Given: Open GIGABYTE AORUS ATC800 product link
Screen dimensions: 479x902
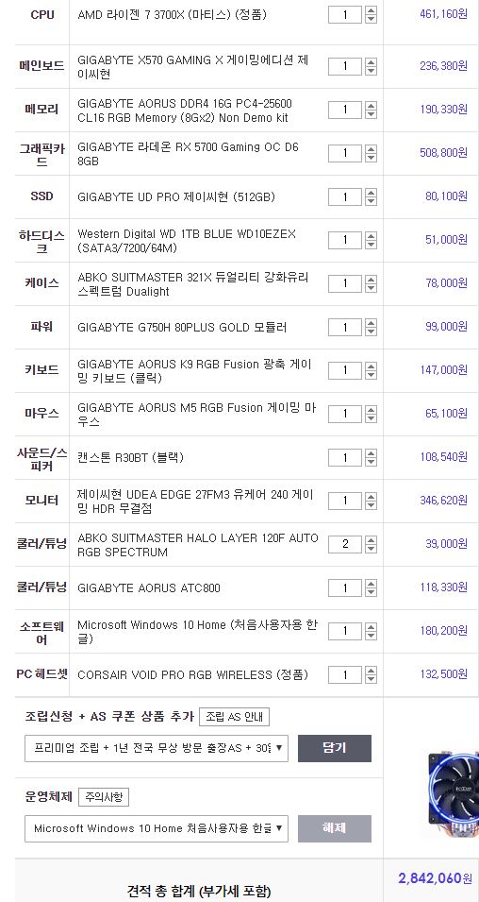Looking at the screenshot, I should (x=149, y=587).
